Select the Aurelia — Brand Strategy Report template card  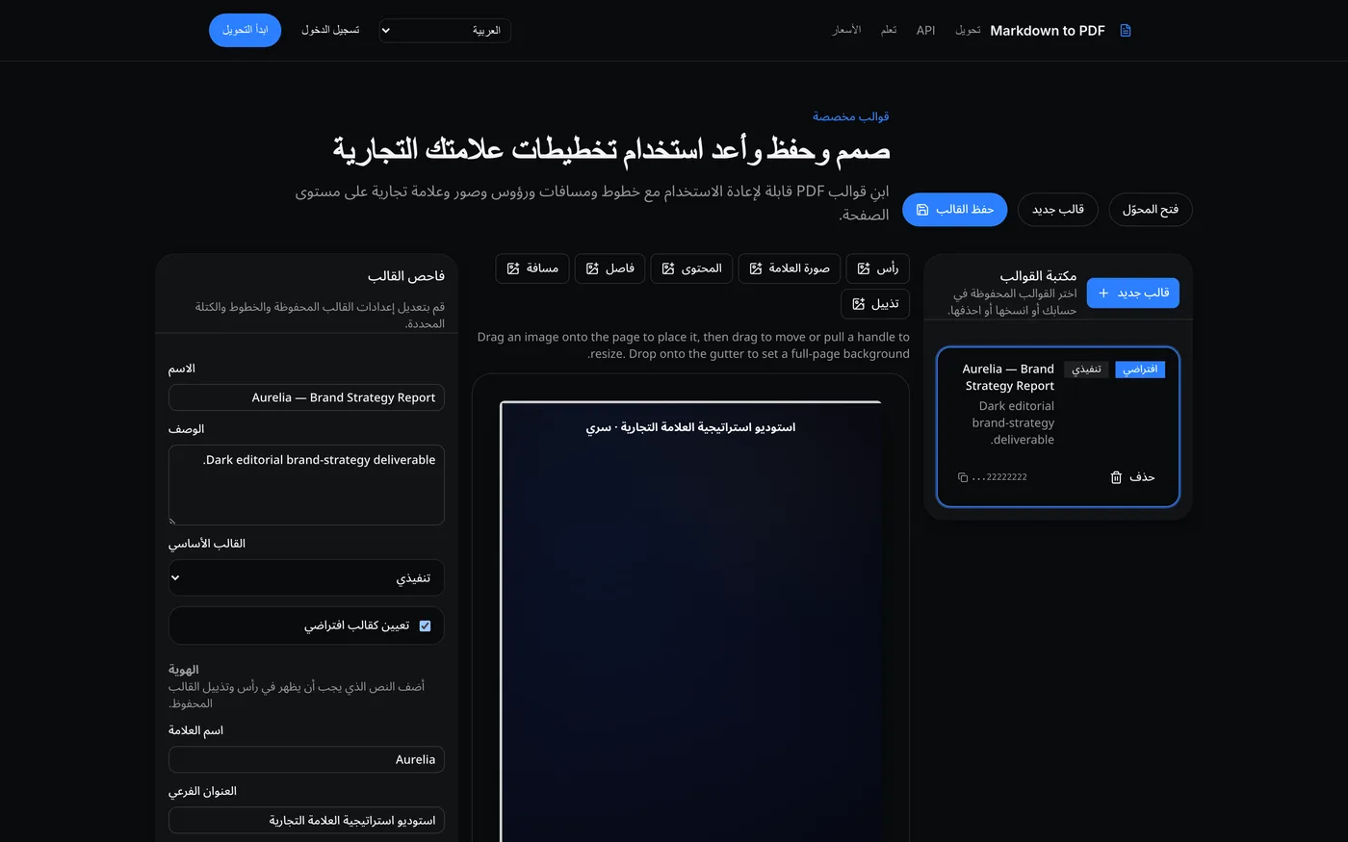[x=1058, y=426]
